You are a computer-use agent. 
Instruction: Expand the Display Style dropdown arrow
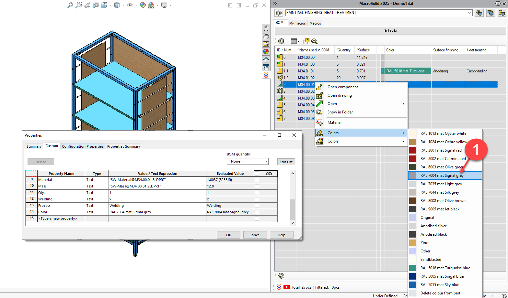[x=123, y=5]
